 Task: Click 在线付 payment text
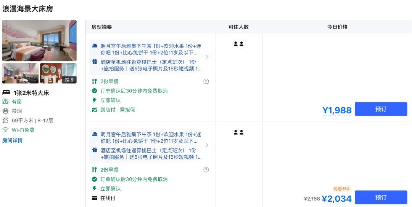click(108, 198)
